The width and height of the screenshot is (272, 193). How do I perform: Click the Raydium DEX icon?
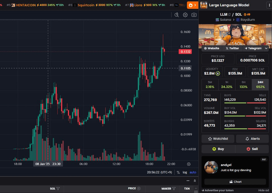click(x=238, y=20)
